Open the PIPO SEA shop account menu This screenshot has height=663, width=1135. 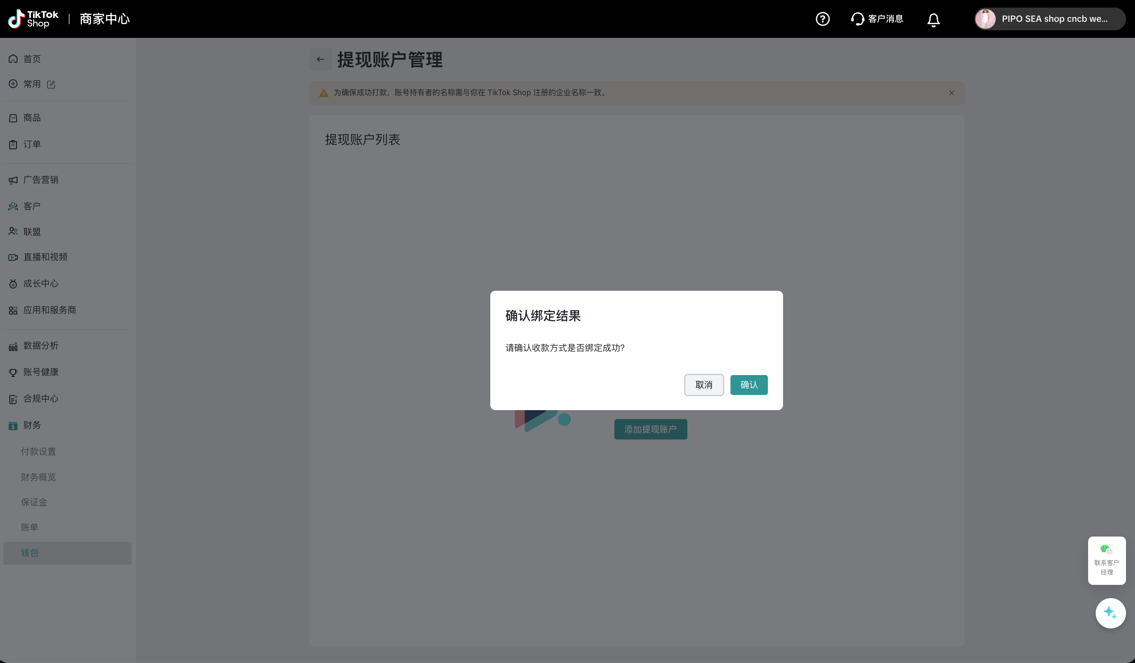[1049, 19]
